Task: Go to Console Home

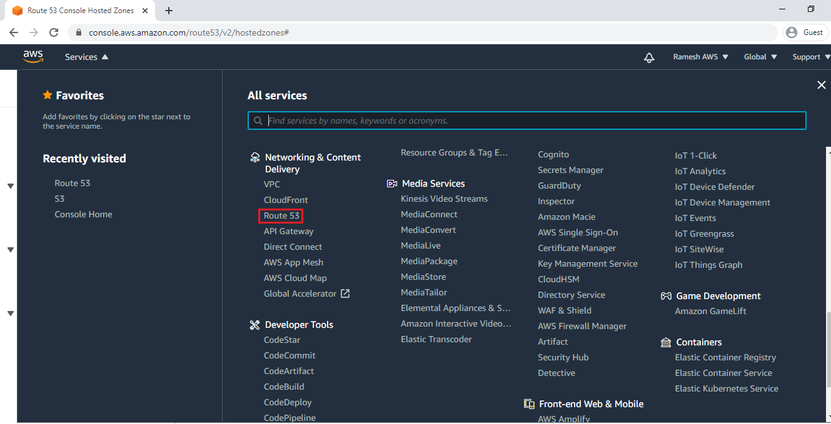Action: [83, 214]
